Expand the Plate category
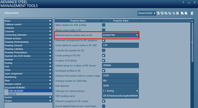 coord(28,81)
